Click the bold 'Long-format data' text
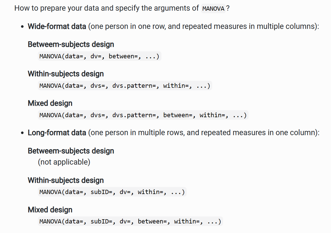Viewport: 331px width, 233px height. point(57,133)
